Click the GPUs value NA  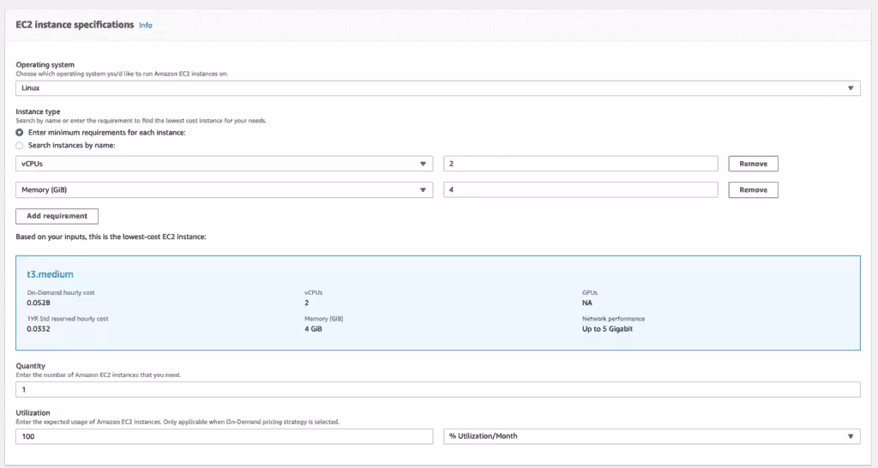click(x=586, y=303)
